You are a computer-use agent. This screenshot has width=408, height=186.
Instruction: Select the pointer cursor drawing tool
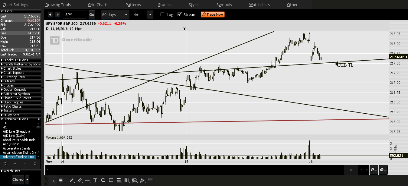(x=54, y=180)
